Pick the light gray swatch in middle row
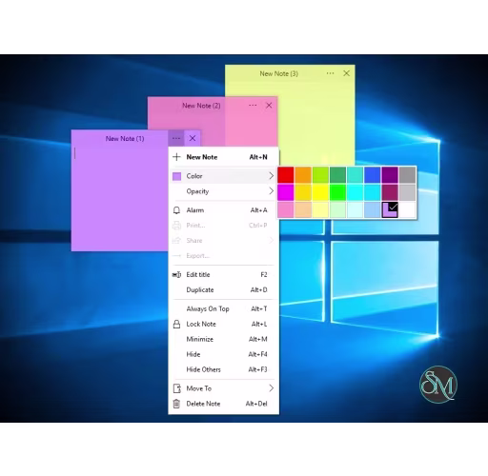 point(407,192)
